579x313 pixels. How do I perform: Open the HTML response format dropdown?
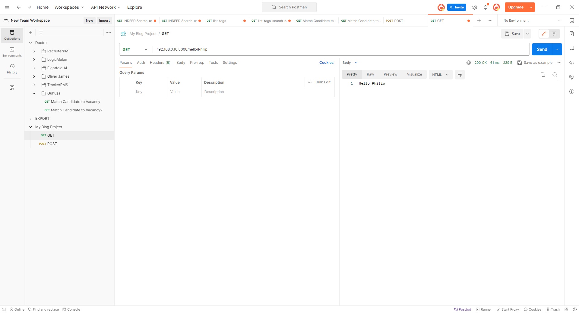point(441,75)
